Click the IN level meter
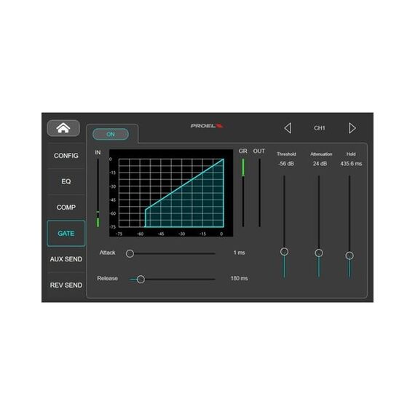The width and height of the screenshot is (415, 415). click(x=98, y=193)
